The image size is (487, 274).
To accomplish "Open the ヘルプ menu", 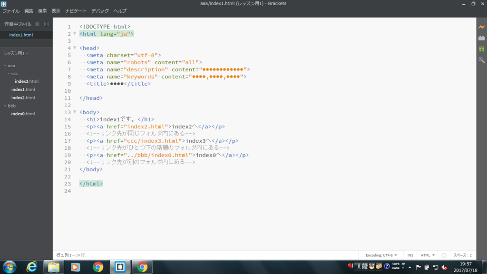I will point(120,11).
